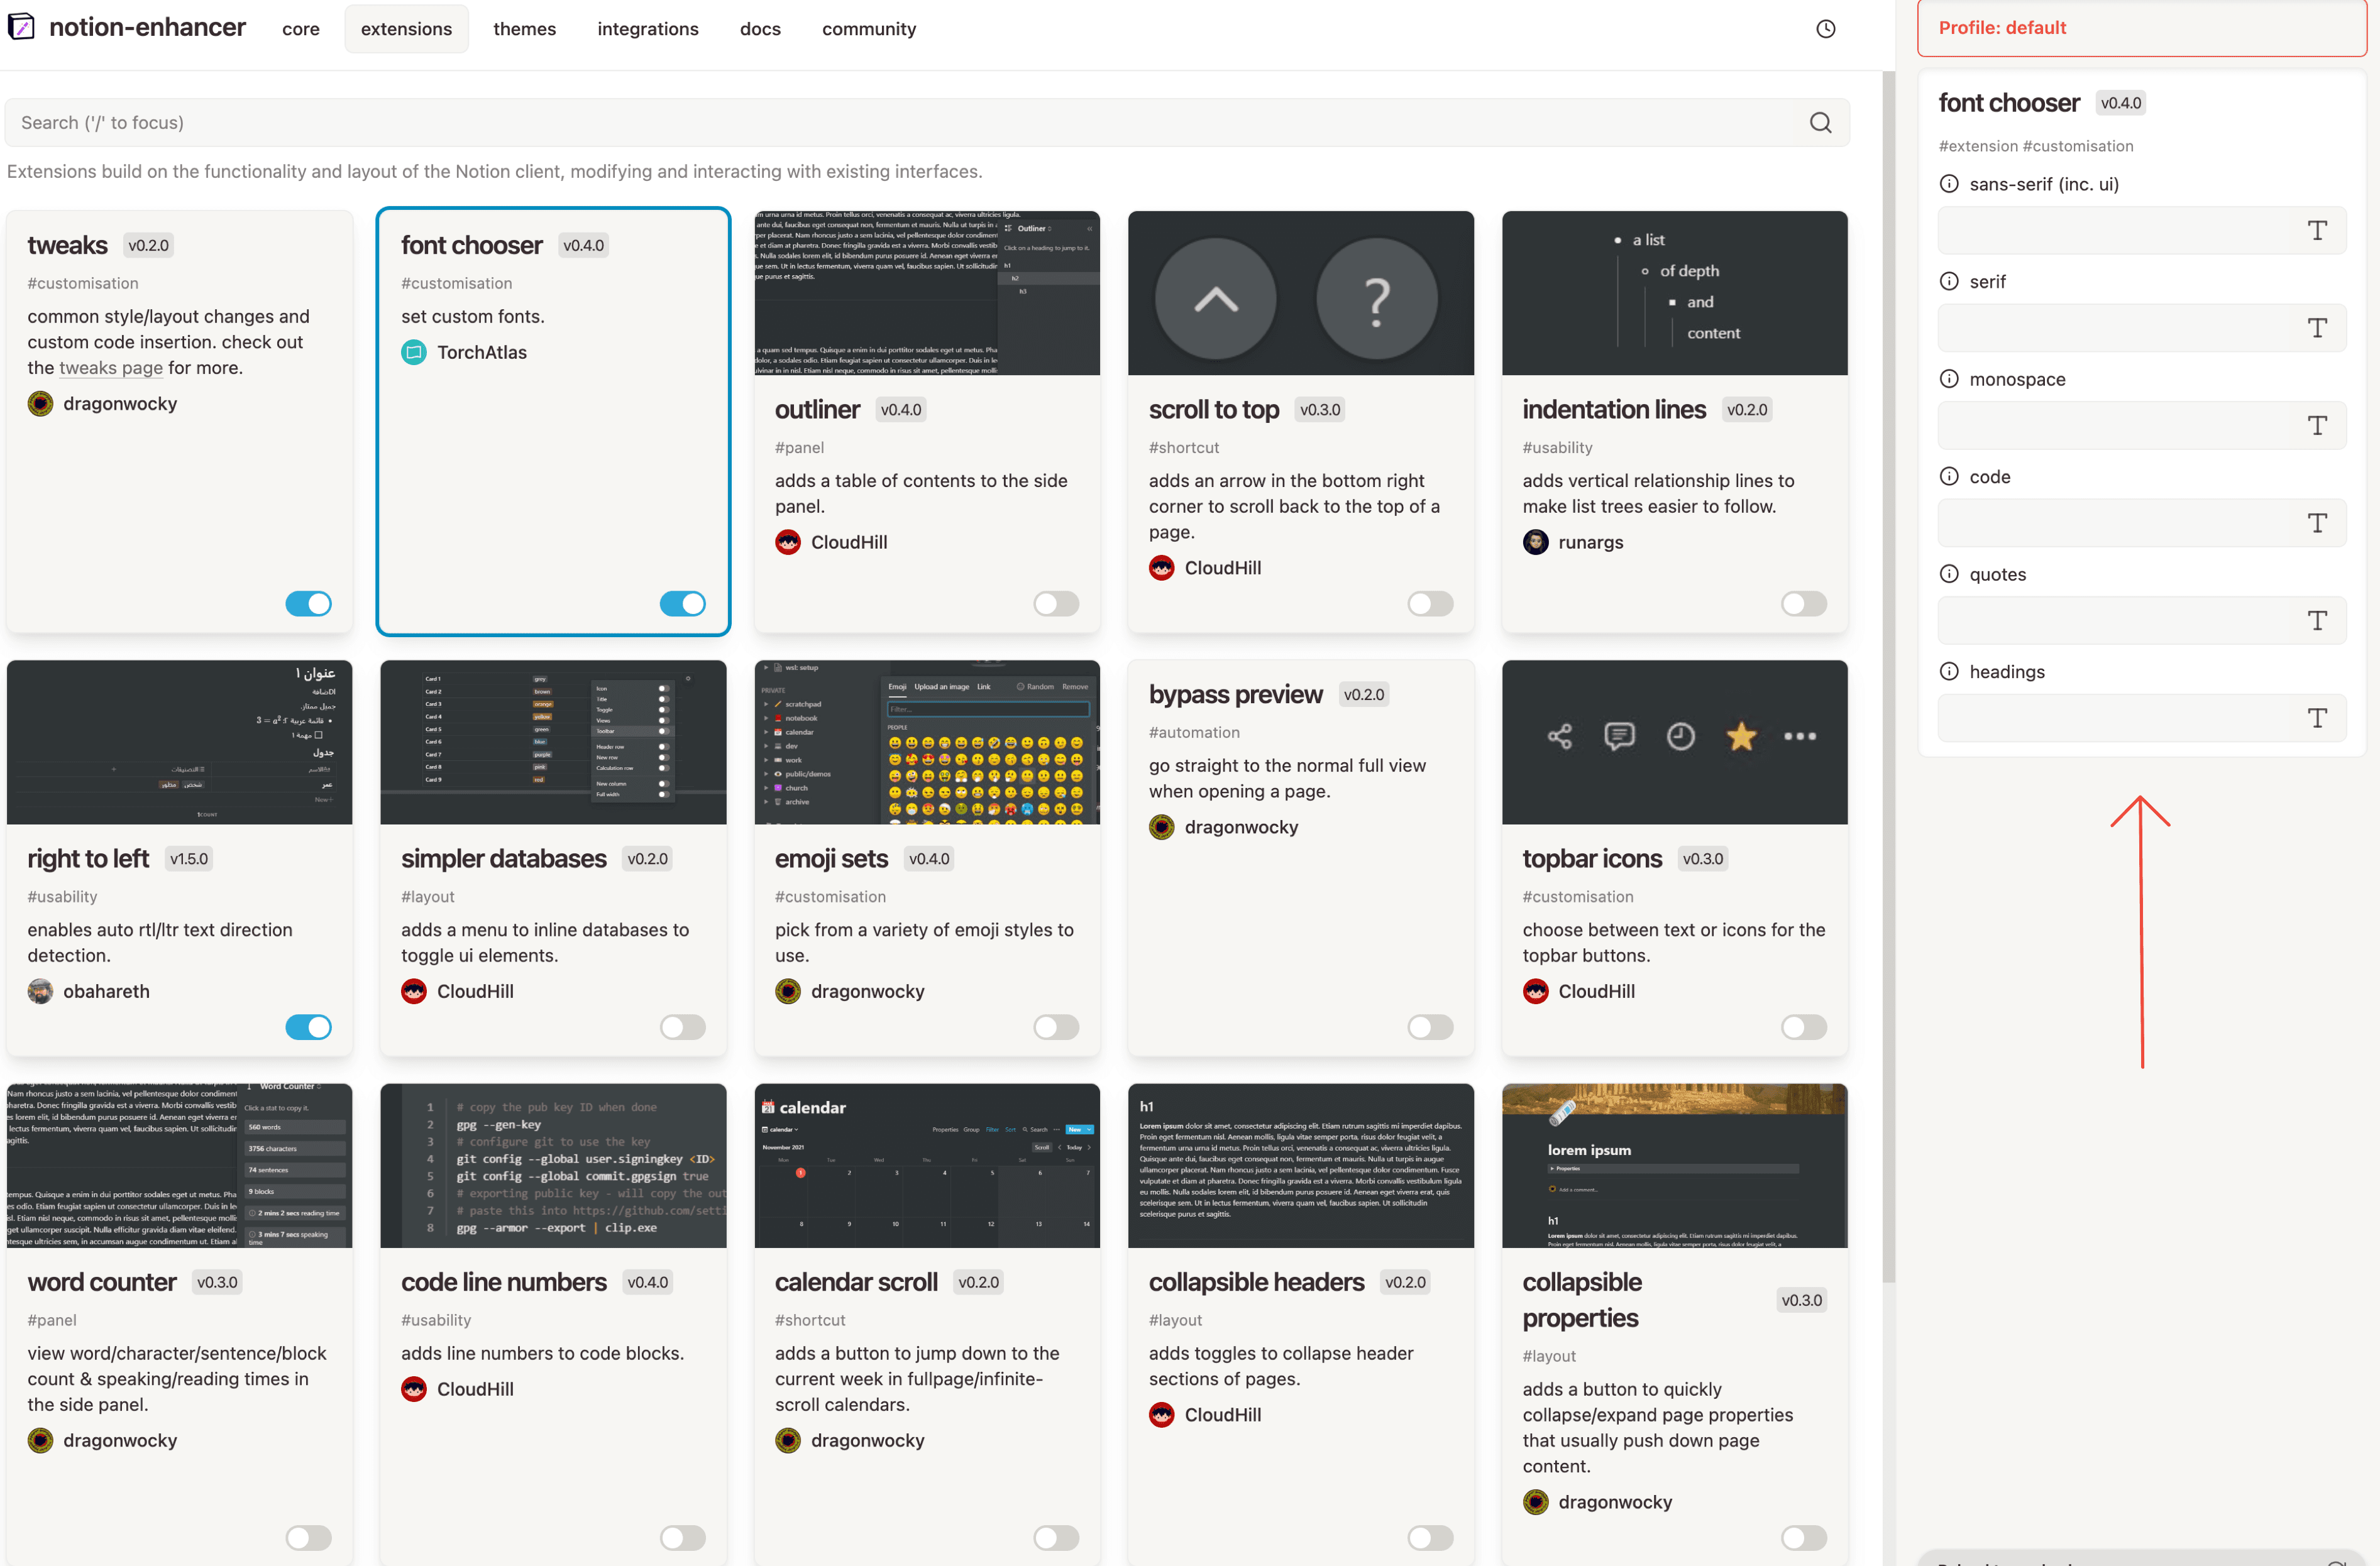The width and height of the screenshot is (2380, 1566).
Task: Show info for sans-serif (inc. ui) option
Action: click(x=1949, y=184)
